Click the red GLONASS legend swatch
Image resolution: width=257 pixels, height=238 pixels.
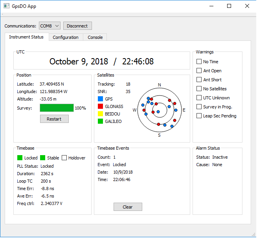pyautogui.click(x=100, y=106)
